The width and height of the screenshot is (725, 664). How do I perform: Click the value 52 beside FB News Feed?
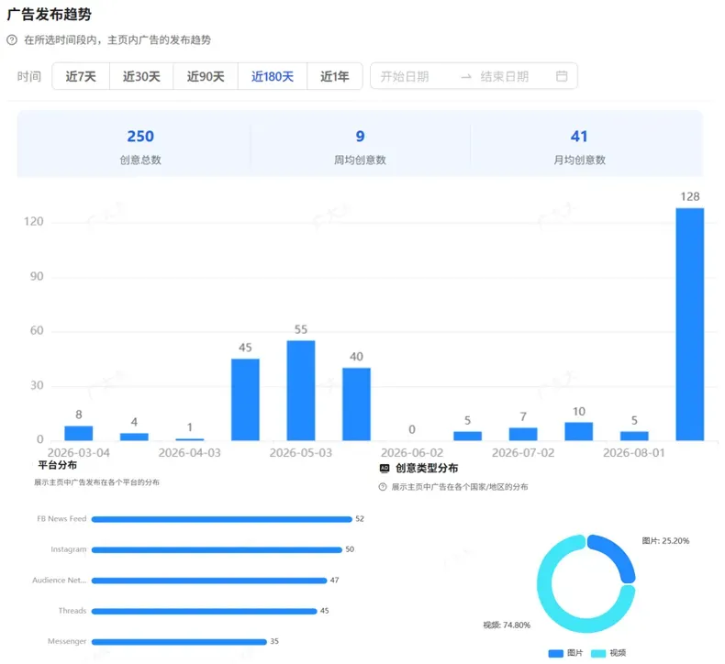coord(360,519)
